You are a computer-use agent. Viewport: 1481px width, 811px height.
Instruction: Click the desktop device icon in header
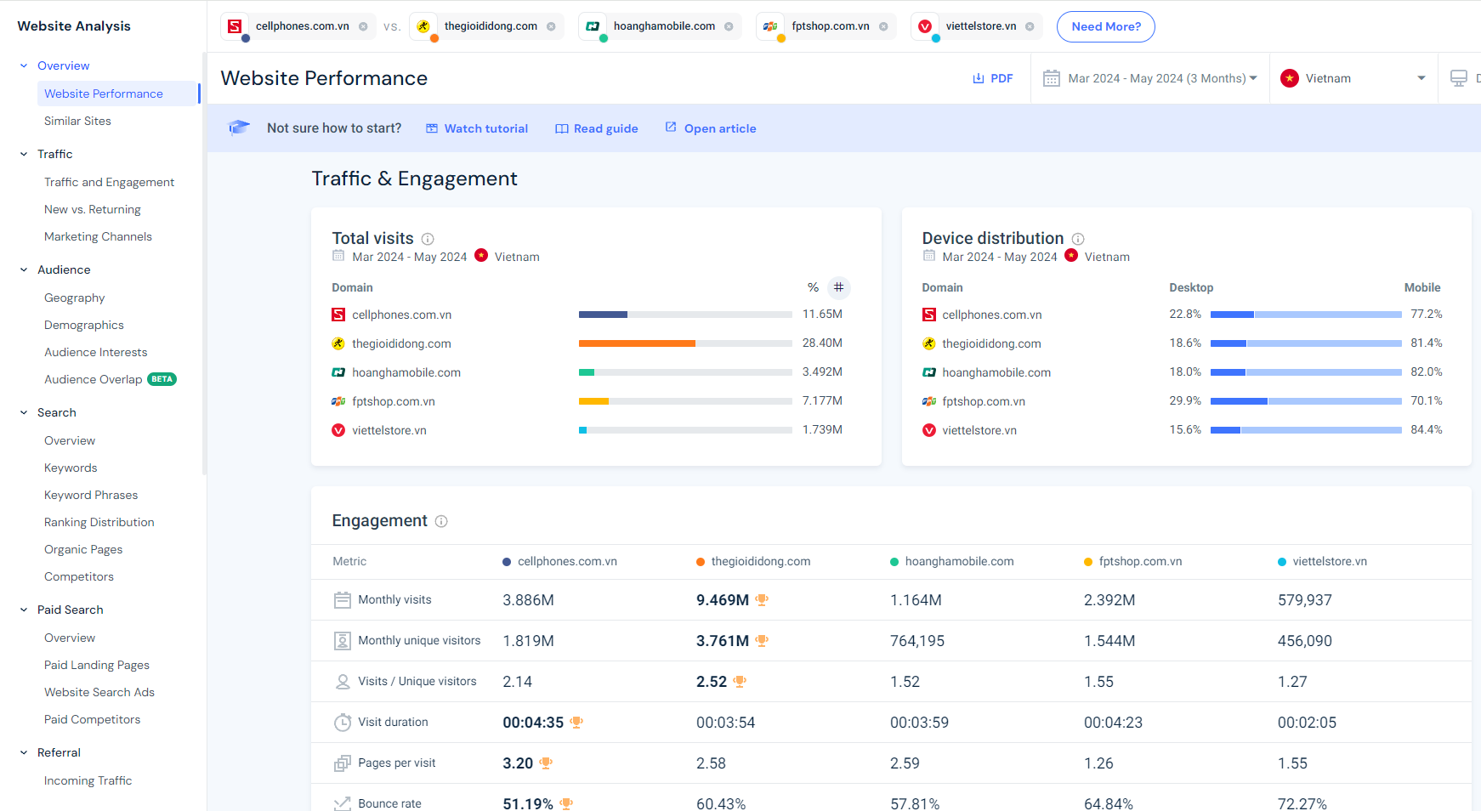tap(1459, 78)
